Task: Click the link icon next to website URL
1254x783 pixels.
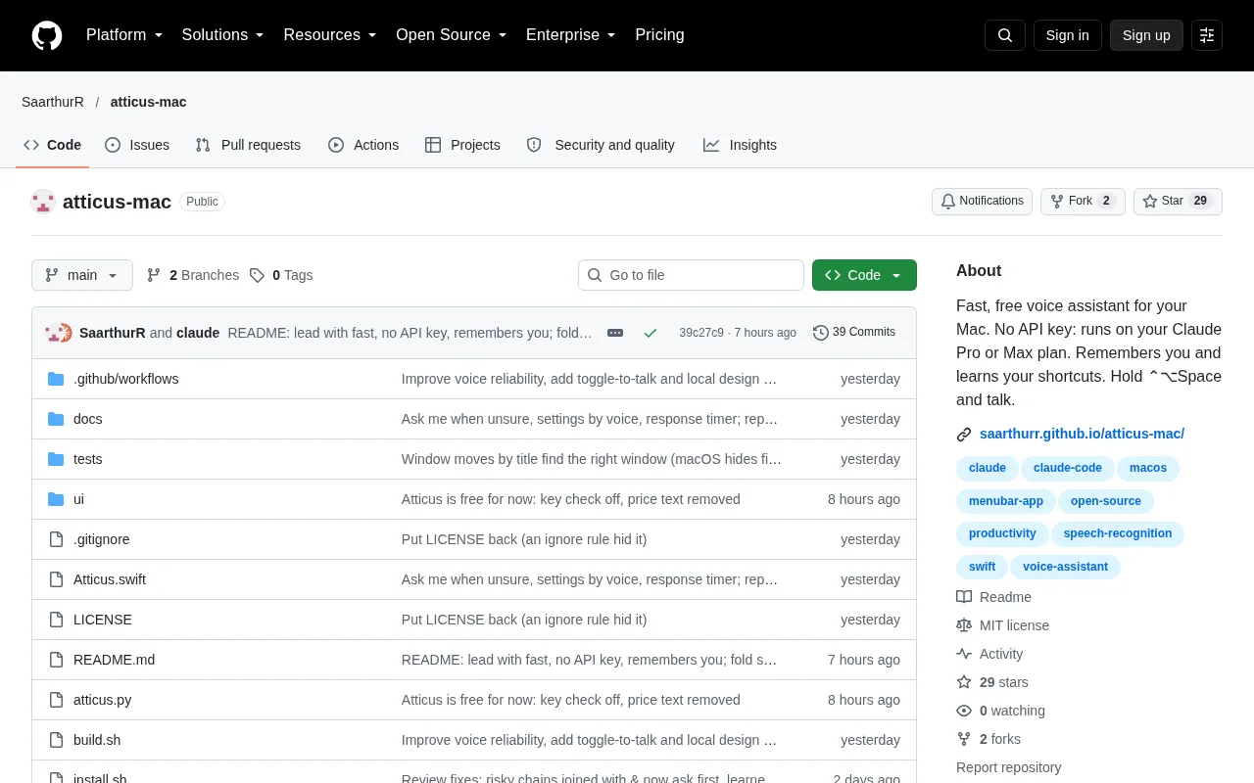Action: [x=964, y=434]
